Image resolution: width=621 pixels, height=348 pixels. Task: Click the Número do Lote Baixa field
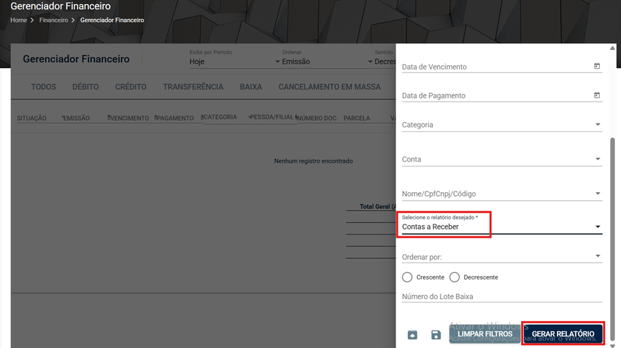click(502, 296)
